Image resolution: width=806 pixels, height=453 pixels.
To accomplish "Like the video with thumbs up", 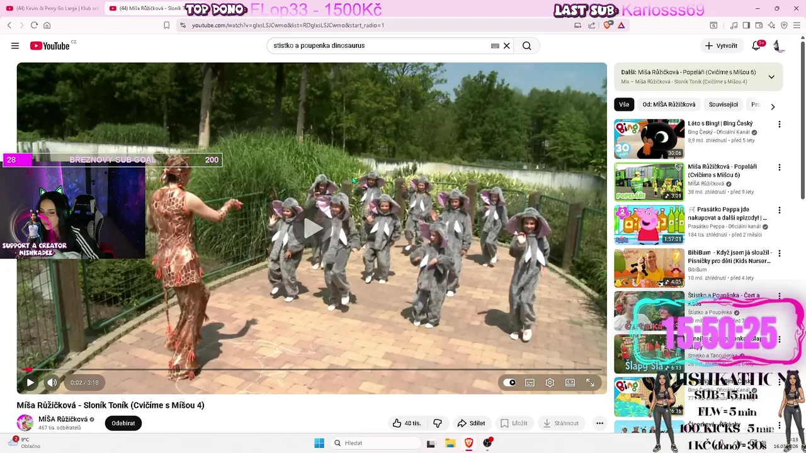I will tap(407, 423).
